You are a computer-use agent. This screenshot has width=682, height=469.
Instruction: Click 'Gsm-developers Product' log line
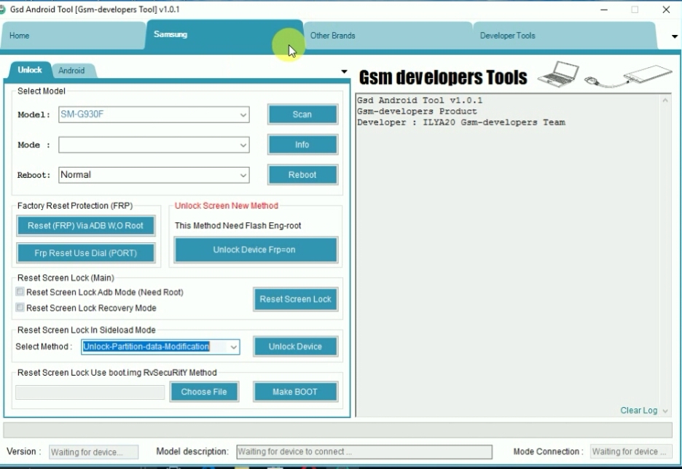(417, 112)
